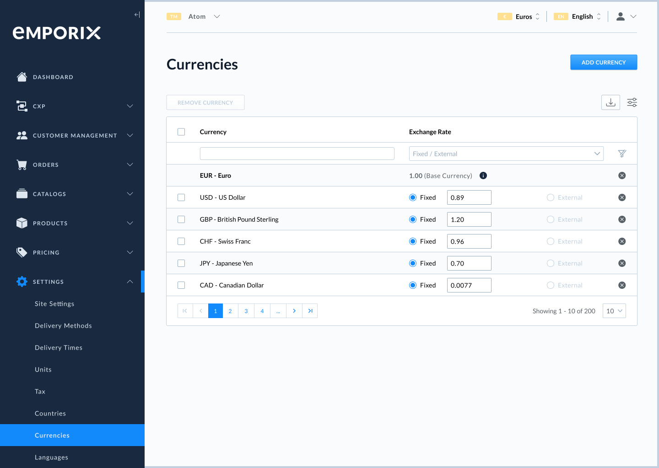The height and width of the screenshot is (468, 659).
Task: Open the Fixed / External filter dropdown
Action: [506, 154]
